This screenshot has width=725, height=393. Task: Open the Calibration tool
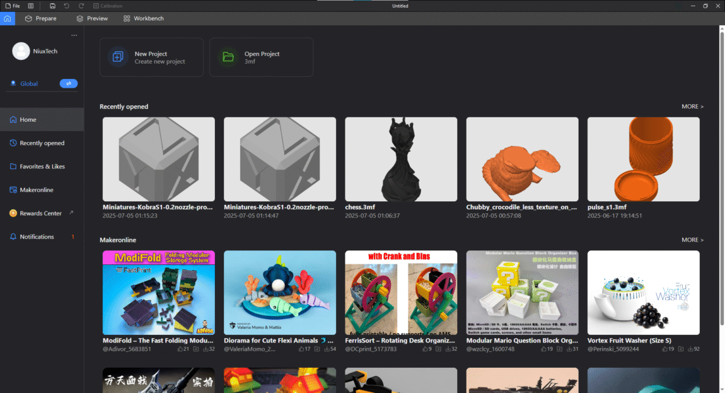pyautogui.click(x=108, y=6)
